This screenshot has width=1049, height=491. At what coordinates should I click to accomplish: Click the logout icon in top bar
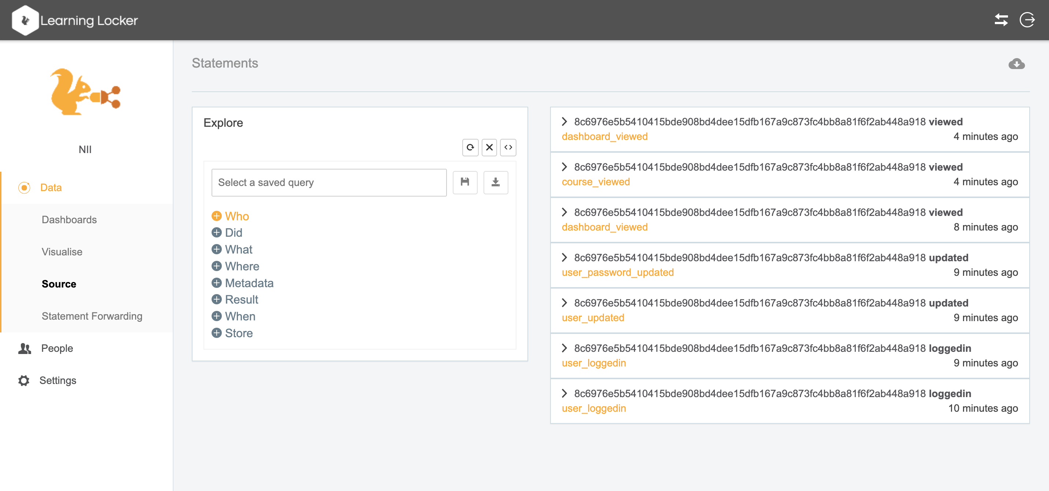pyautogui.click(x=1027, y=20)
